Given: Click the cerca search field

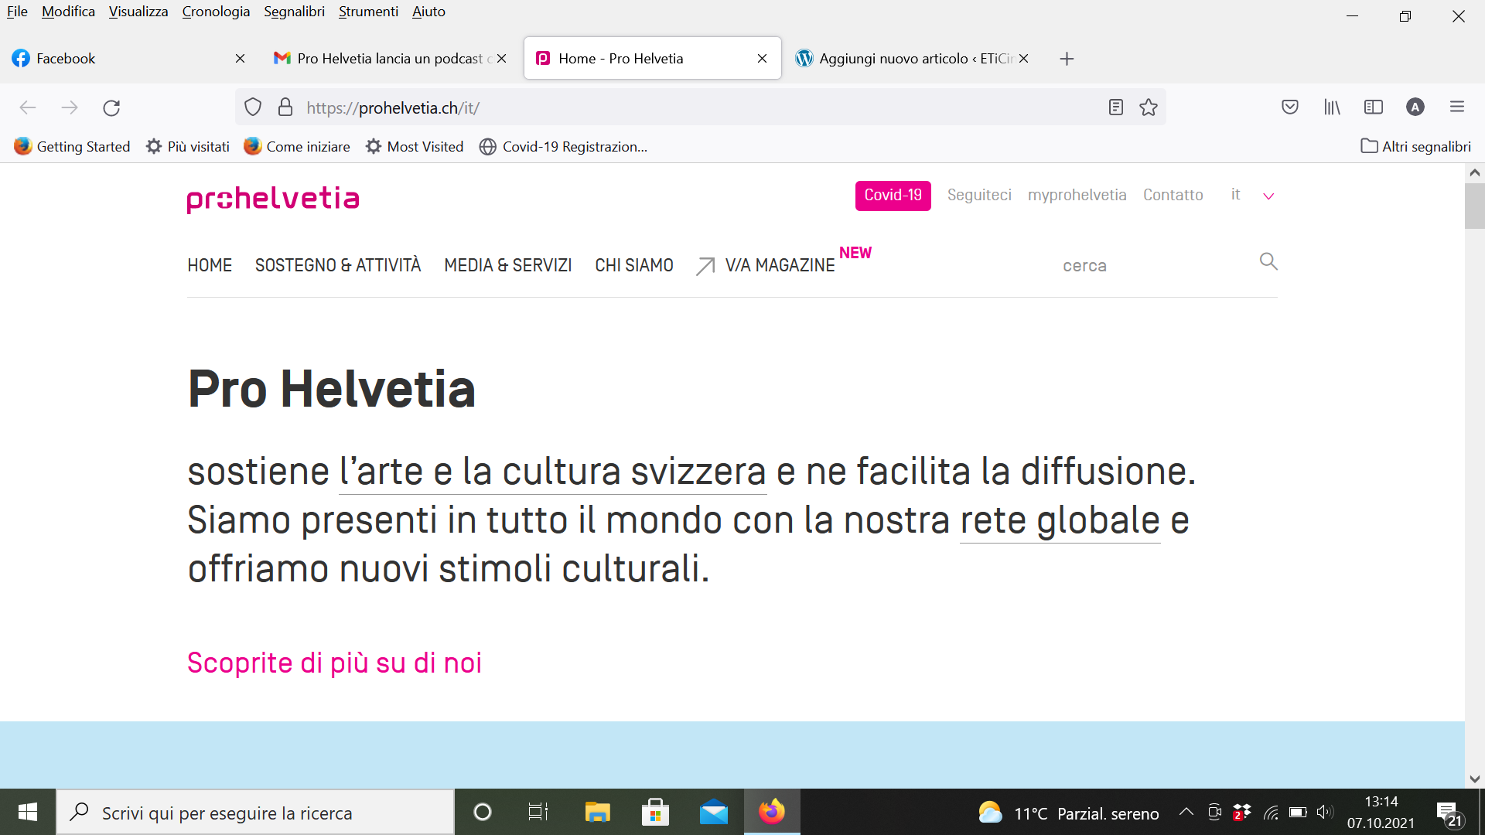Looking at the screenshot, I should 1152,265.
